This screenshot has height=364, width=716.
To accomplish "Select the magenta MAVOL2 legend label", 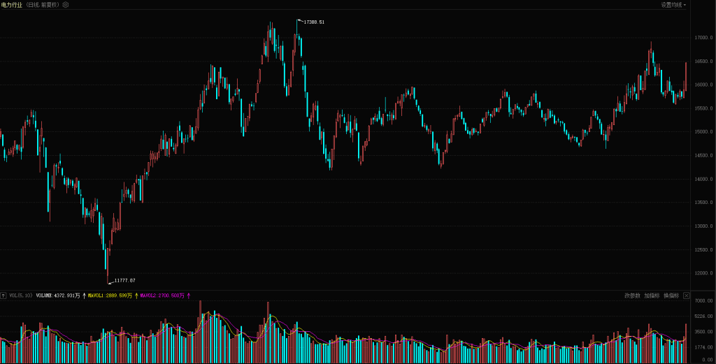I will click(162, 296).
